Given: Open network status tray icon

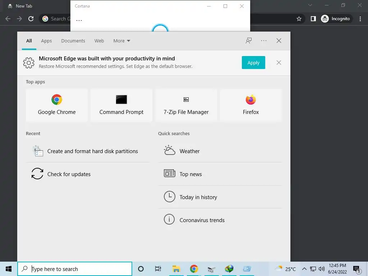Looking at the screenshot, I should click(x=313, y=269).
